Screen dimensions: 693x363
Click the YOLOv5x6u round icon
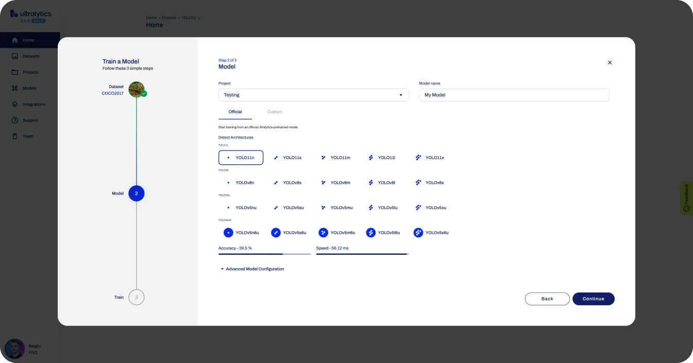[x=418, y=233]
